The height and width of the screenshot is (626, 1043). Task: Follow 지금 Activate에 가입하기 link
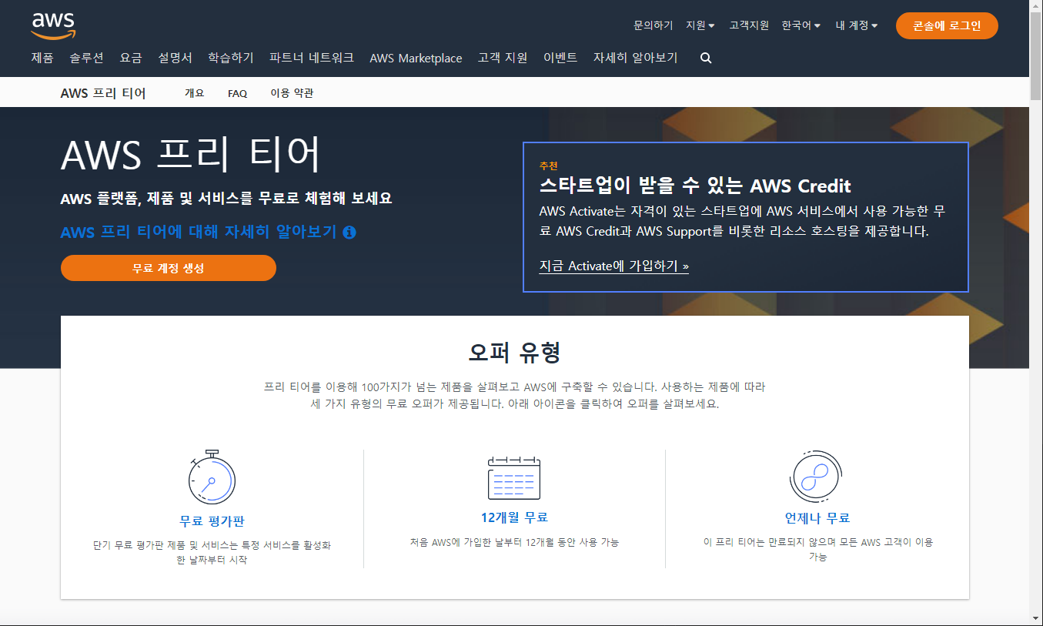point(614,266)
